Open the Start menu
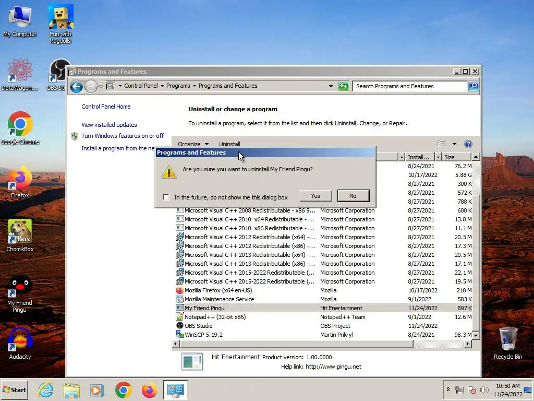The image size is (534, 401). 14,390
